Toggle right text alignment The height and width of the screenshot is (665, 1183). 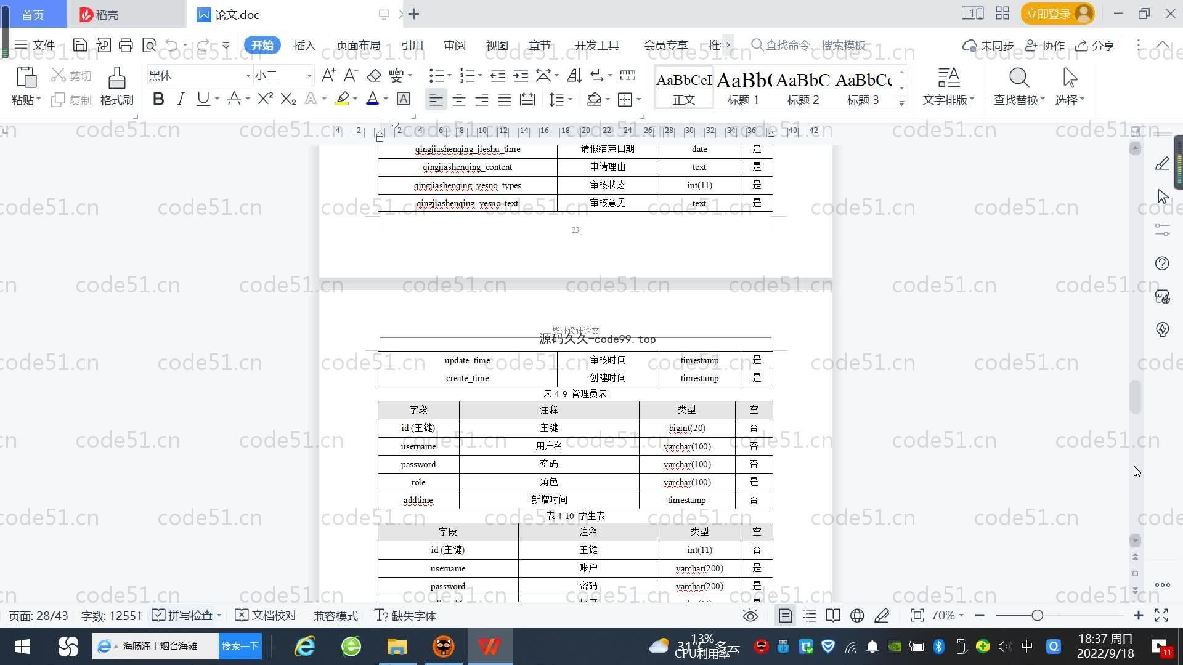click(x=482, y=99)
